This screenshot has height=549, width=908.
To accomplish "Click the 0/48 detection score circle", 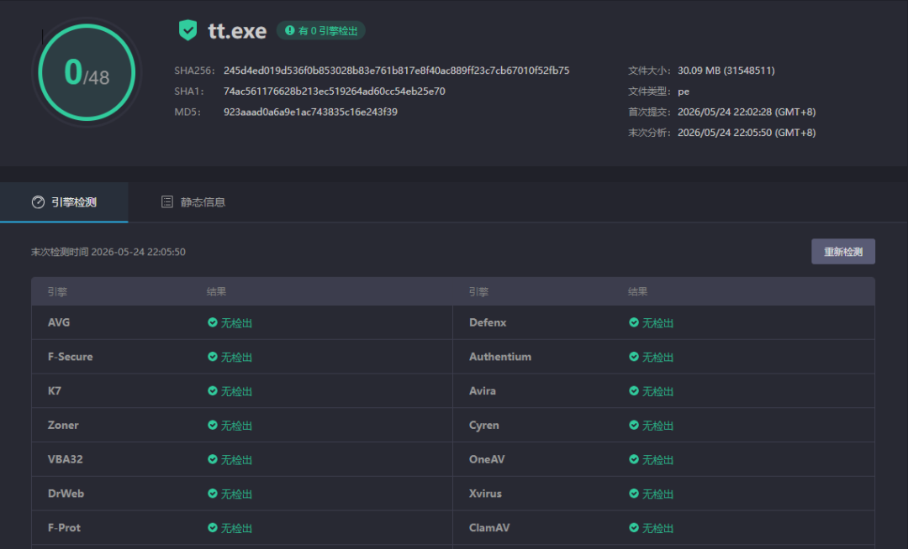I will coord(87,72).
